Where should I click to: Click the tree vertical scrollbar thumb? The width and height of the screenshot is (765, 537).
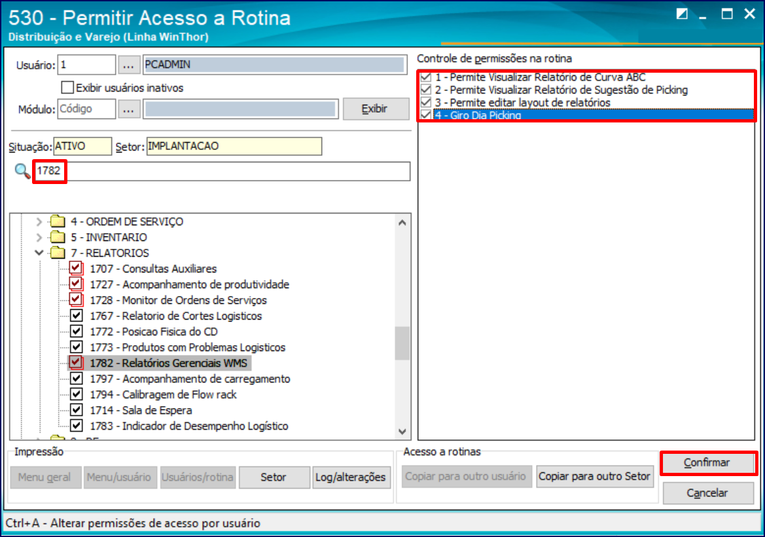pyautogui.click(x=402, y=343)
